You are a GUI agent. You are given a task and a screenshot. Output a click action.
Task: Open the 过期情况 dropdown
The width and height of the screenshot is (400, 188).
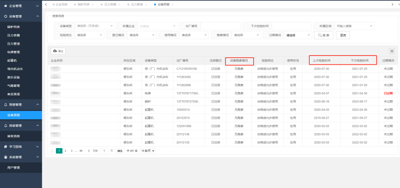[298, 35]
